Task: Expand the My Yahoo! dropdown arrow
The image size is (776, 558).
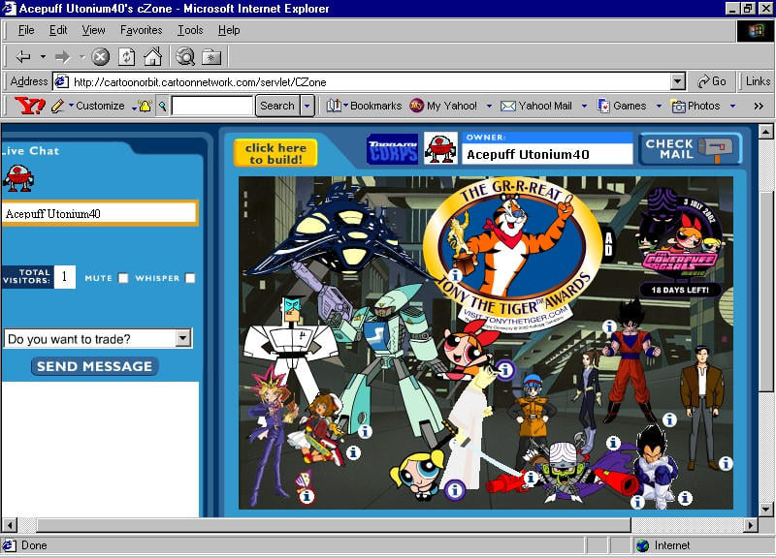Action: click(489, 106)
